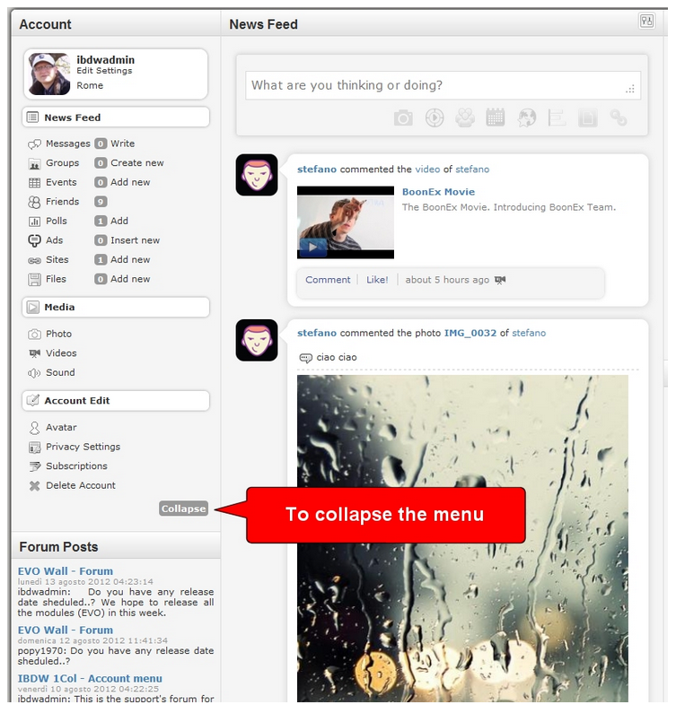Click the Sites link icon in sidebar
Screen dimensions: 676x722
(34, 261)
